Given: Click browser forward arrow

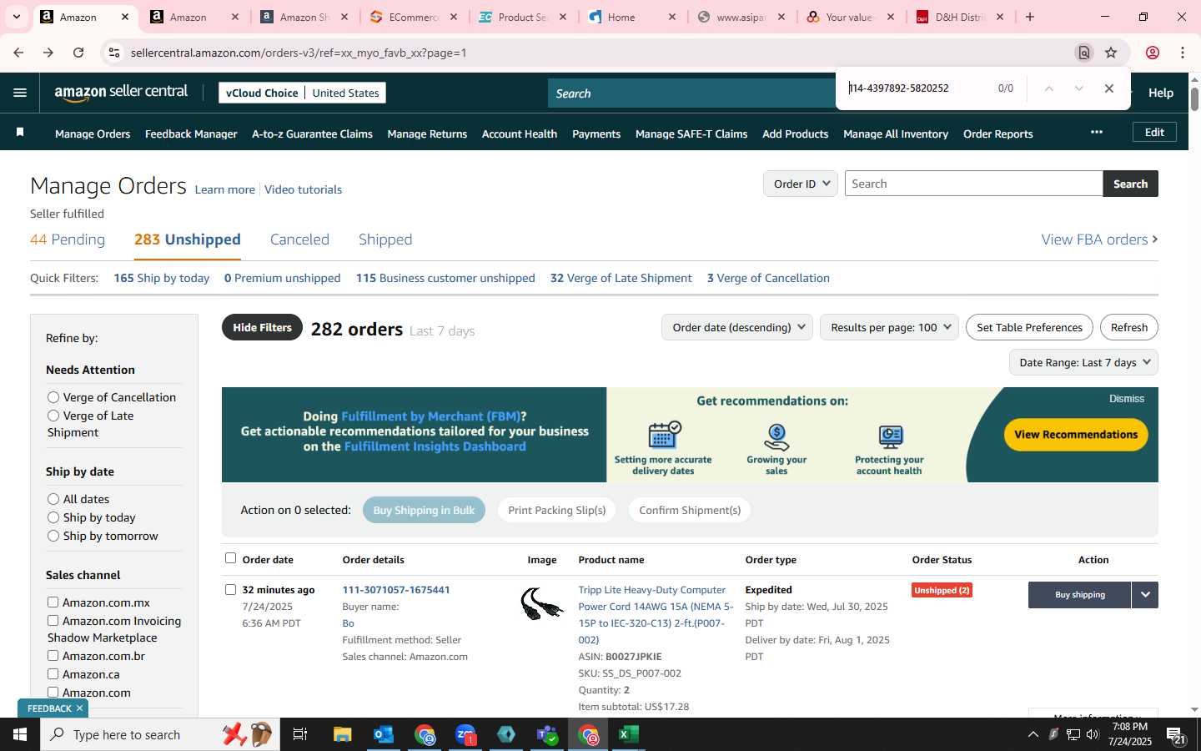Looking at the screenshot, I should (x=48, y=53).
